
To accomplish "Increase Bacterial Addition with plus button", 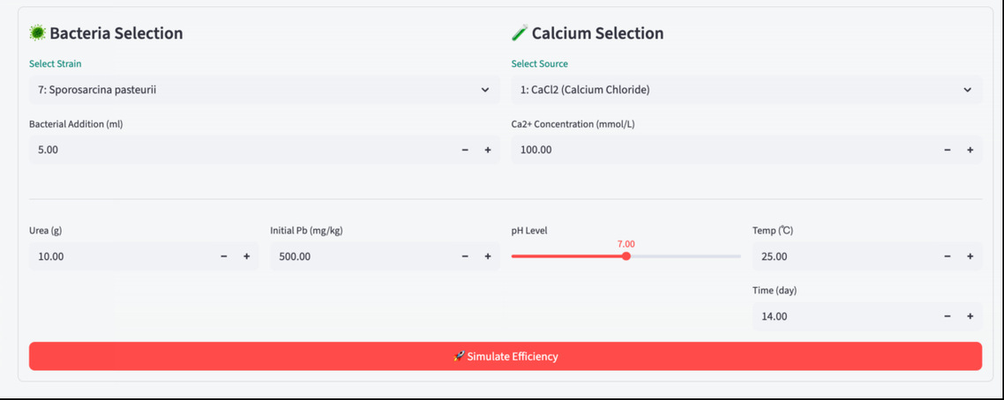I will point(488,150).
